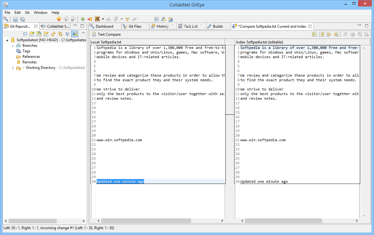Click the GitEye app icon in title bar

[x=6, y=5]
